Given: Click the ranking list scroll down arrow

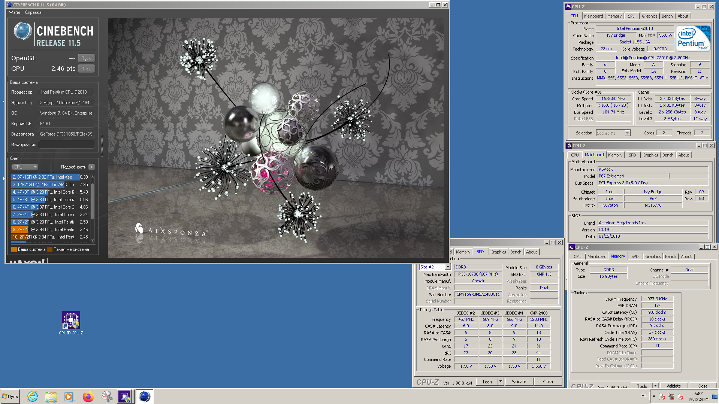Looking at the screenshot, I should coord(93,241).
